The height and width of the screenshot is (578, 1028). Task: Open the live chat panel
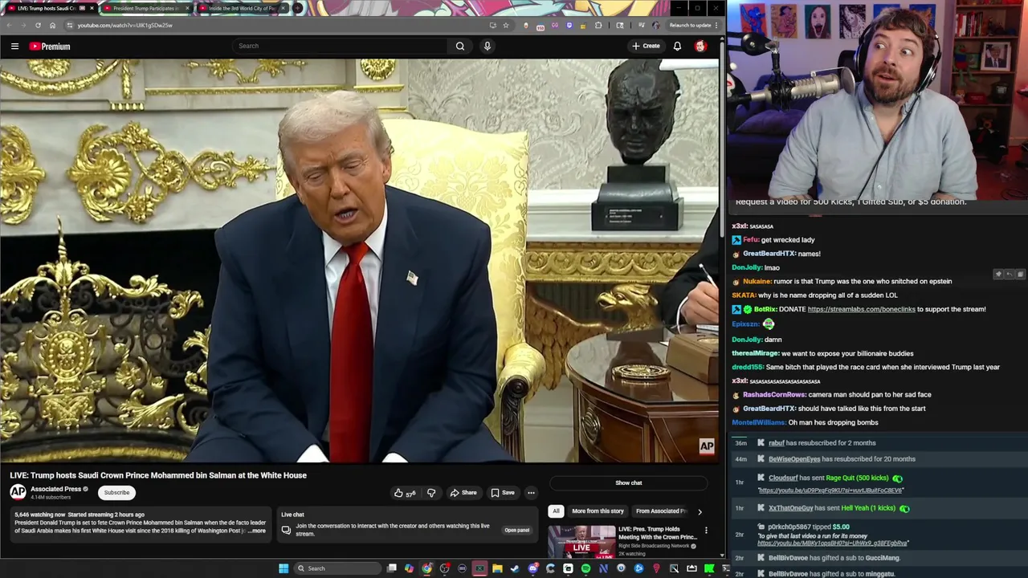point(516,530)
